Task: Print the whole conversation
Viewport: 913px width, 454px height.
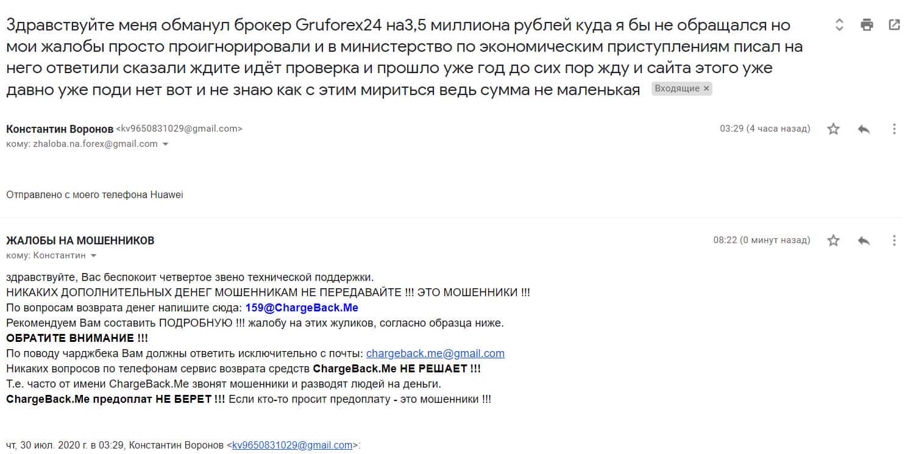Action: 867,25
